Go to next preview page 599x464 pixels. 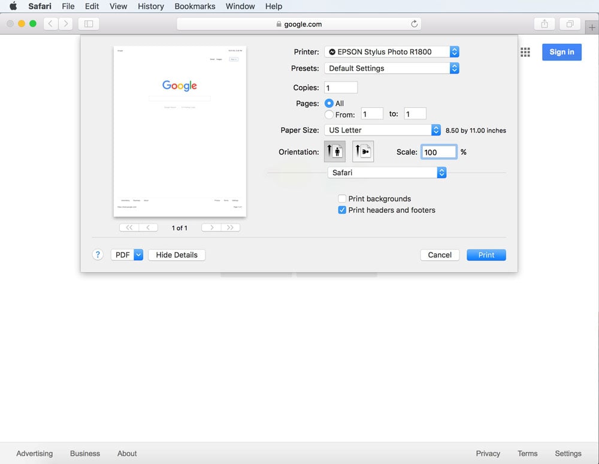click(211, 227)
